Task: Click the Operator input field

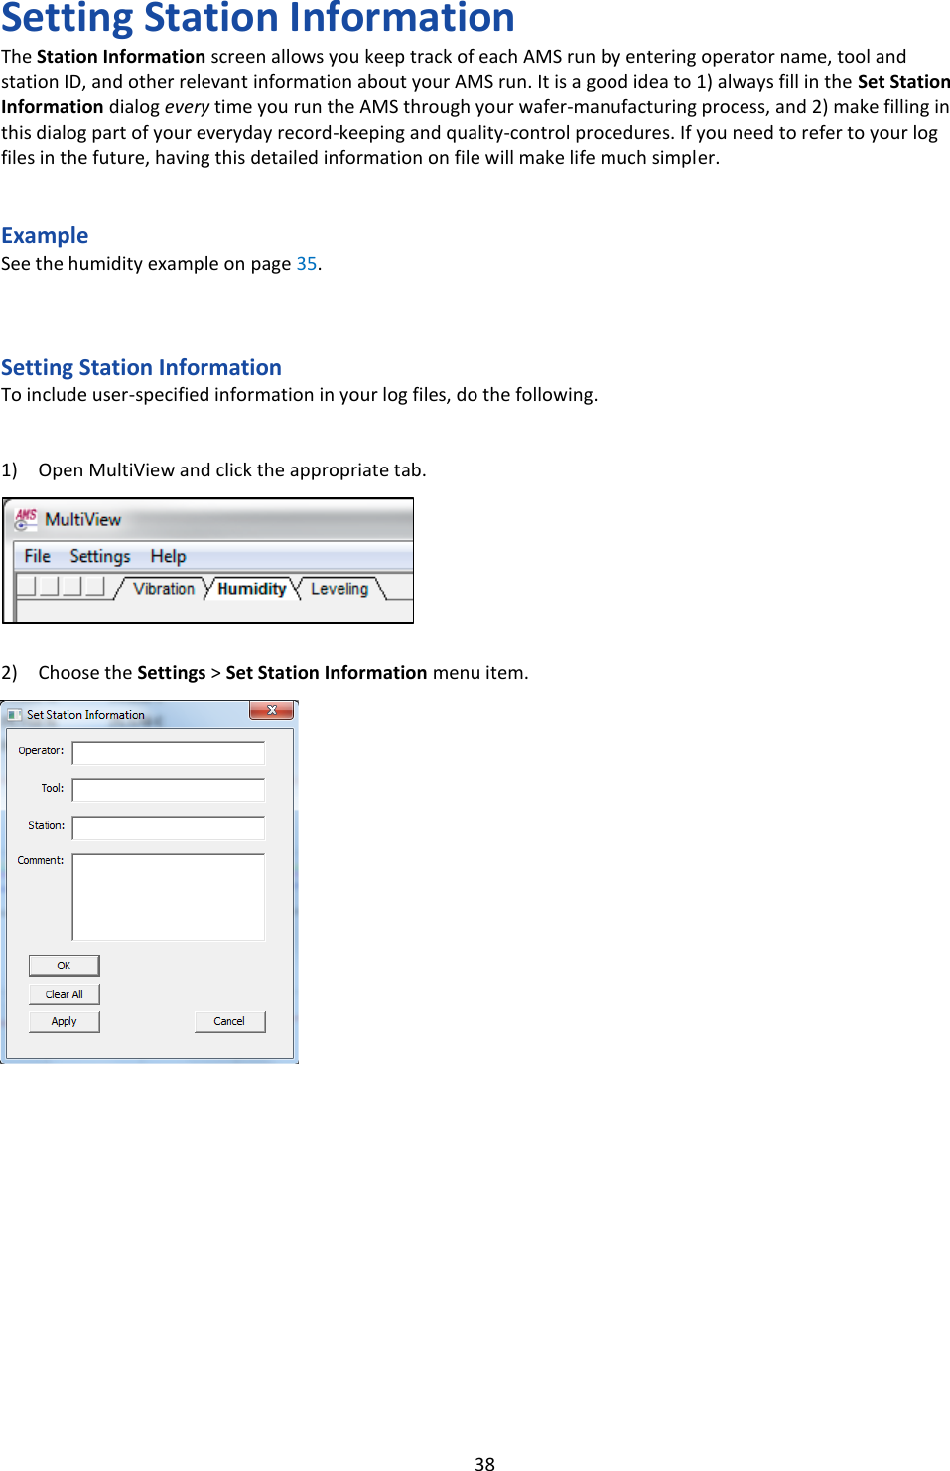Action: (169, 753)
